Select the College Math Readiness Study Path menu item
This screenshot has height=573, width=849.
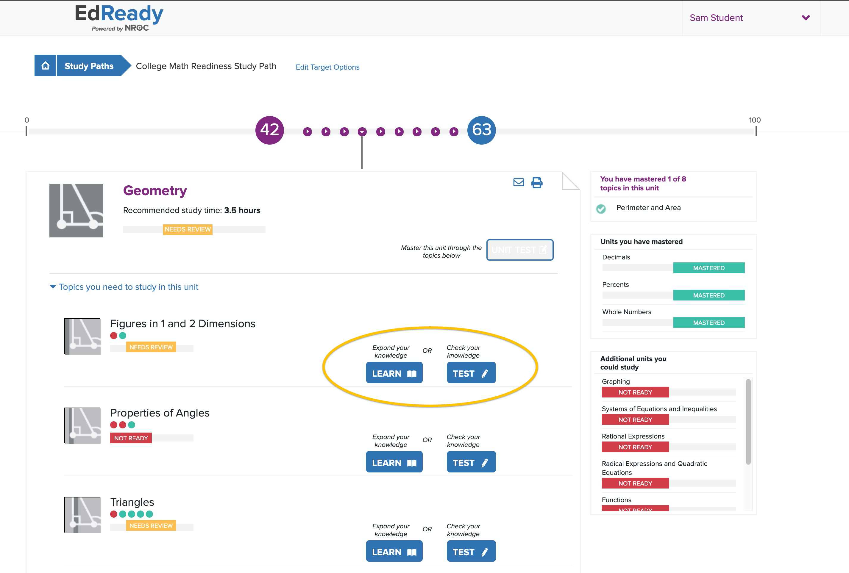point(207,66)
